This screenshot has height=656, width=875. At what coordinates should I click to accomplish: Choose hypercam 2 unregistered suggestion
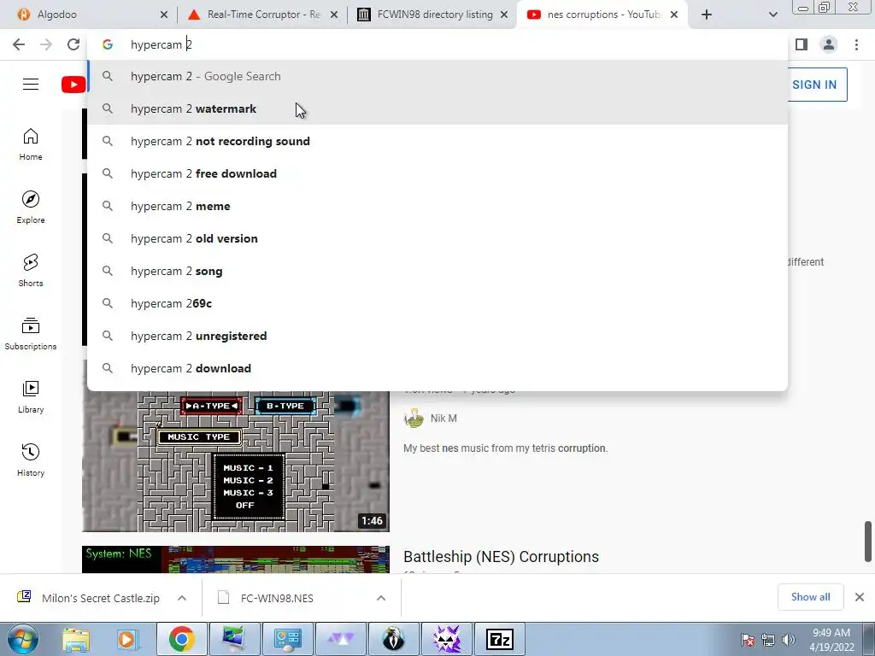(x=437, y=336)
